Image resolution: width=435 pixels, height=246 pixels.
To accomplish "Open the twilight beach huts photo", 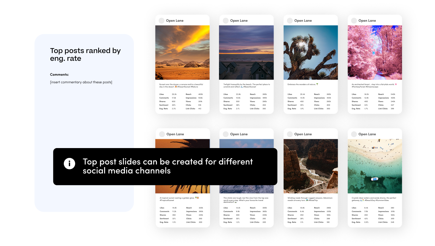I will click(x=246, y=53).
